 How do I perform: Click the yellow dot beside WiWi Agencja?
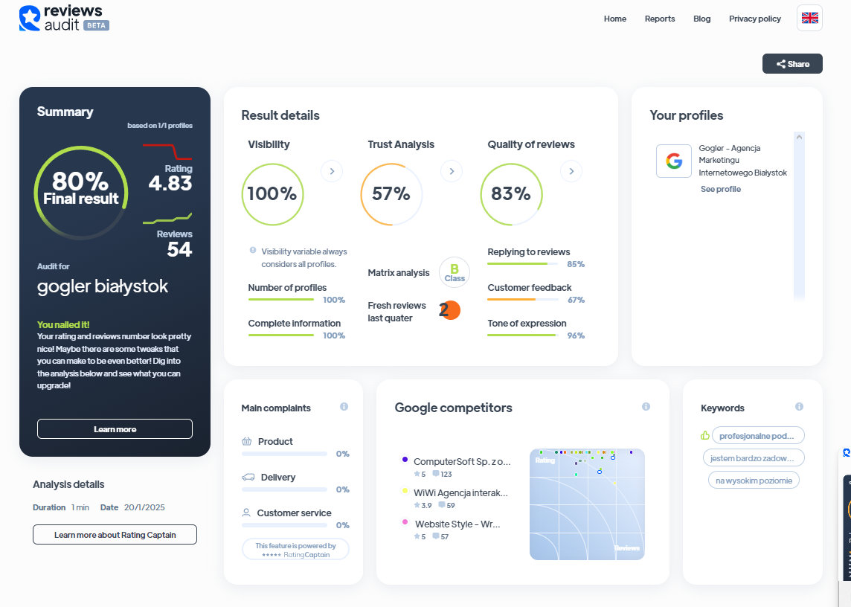click(x=405, y=491)
